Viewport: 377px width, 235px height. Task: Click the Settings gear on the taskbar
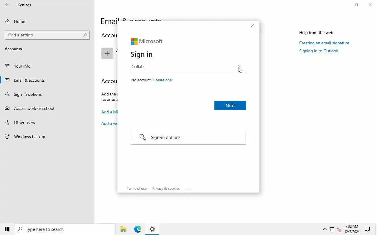click(152, 229)
